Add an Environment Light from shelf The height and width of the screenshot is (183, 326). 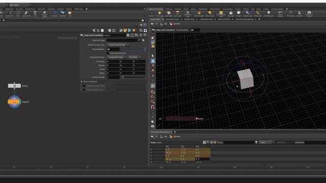221,14
